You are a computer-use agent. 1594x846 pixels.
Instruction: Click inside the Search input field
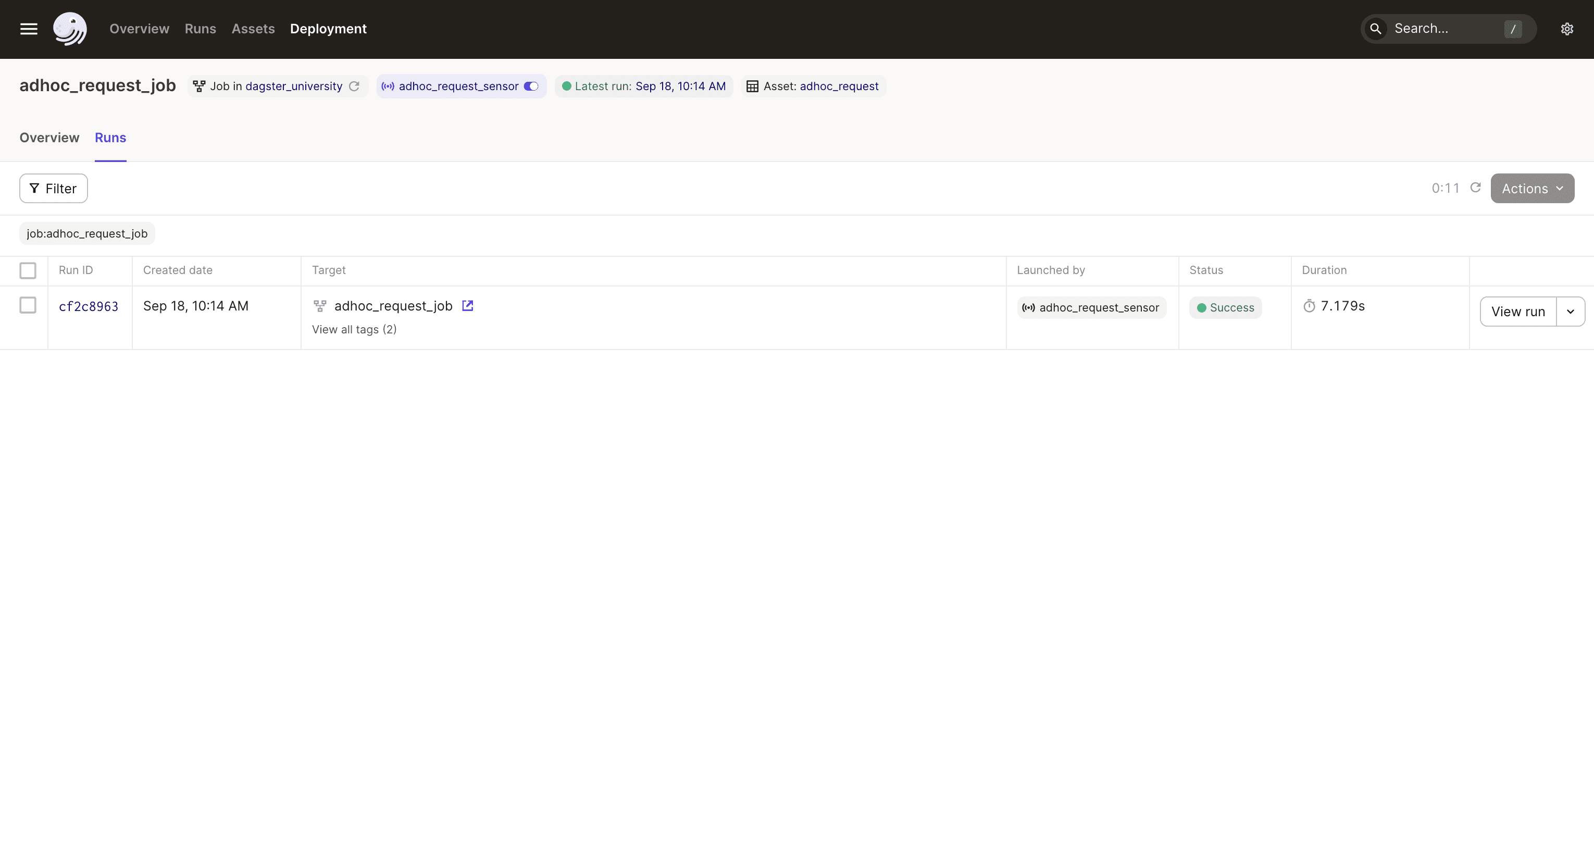1442,29
